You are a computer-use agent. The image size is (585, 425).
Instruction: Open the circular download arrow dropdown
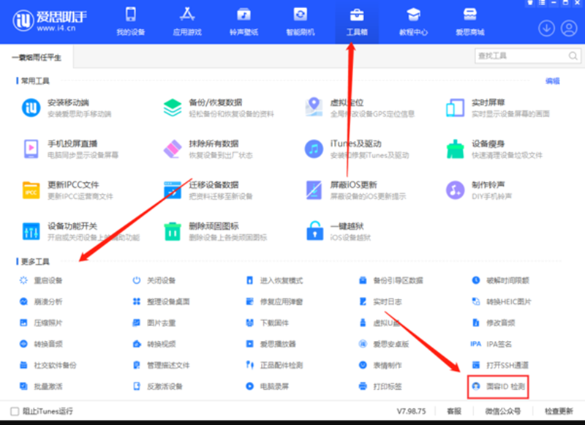point(546,28)
